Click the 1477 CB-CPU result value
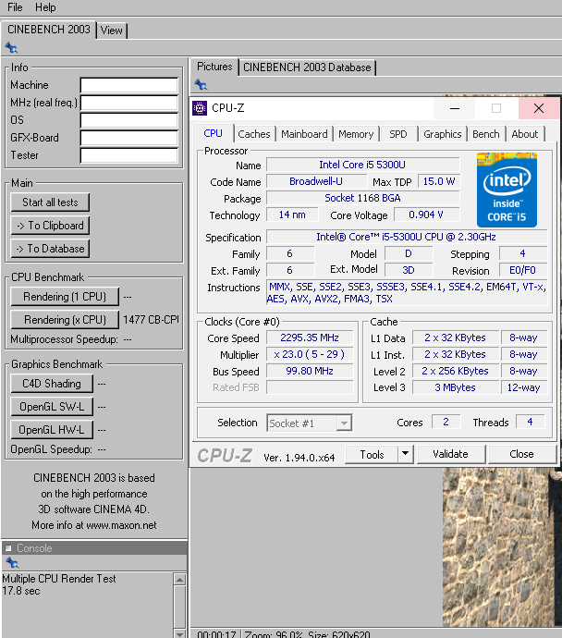Viewport: 562px width, 638px height. pyautogui.click(x=151, y=320)
